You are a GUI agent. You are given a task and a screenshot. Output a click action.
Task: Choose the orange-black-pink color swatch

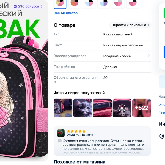pyautogui.click(x=75, y=4)
